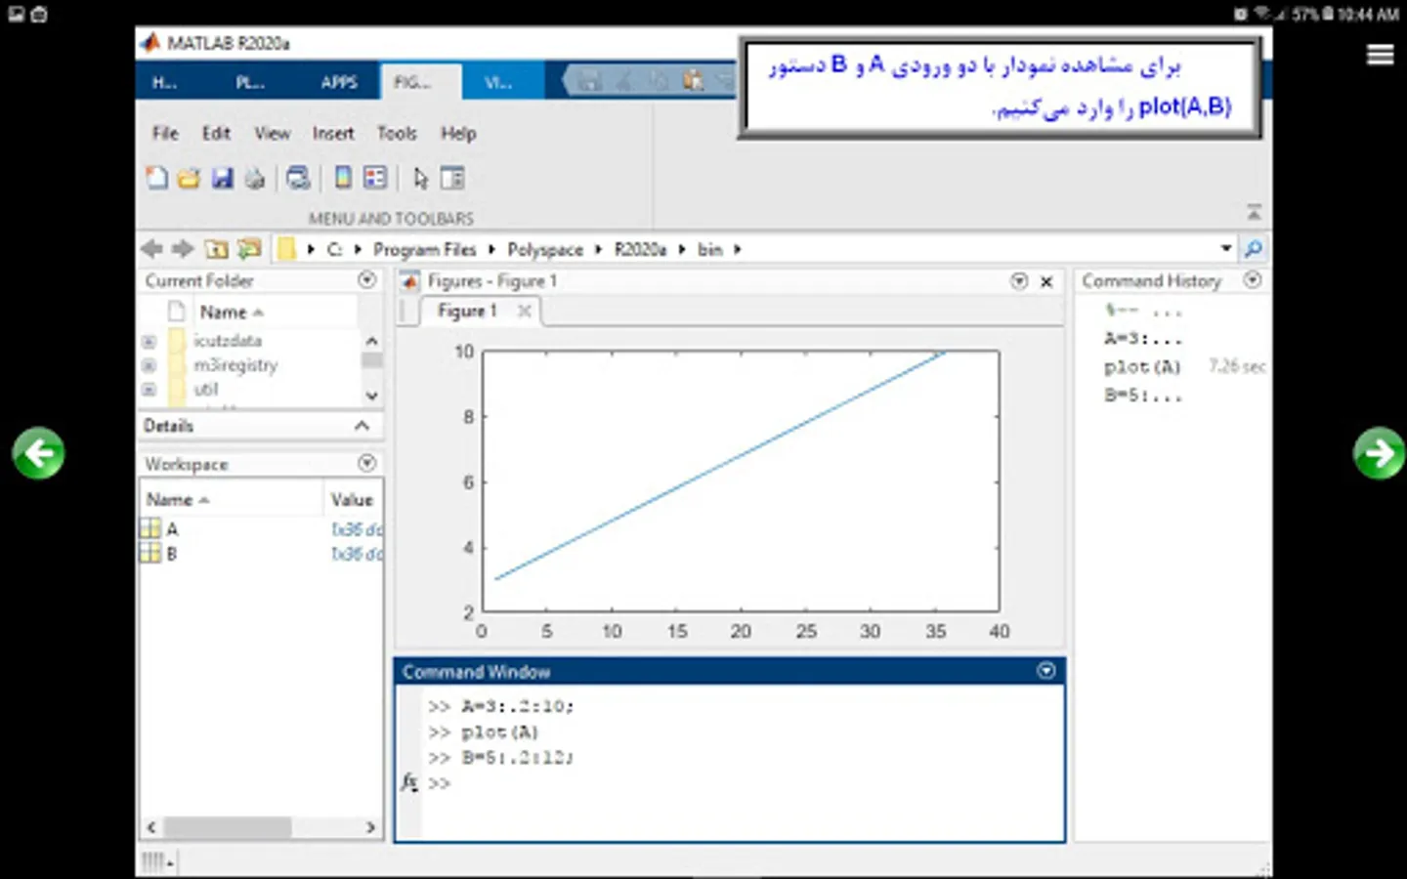Switch to the APPS ribbon tab

(x=339, y=82)
